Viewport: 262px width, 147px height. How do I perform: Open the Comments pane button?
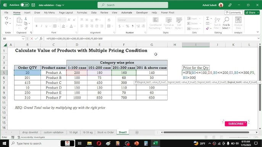(233, 13)
